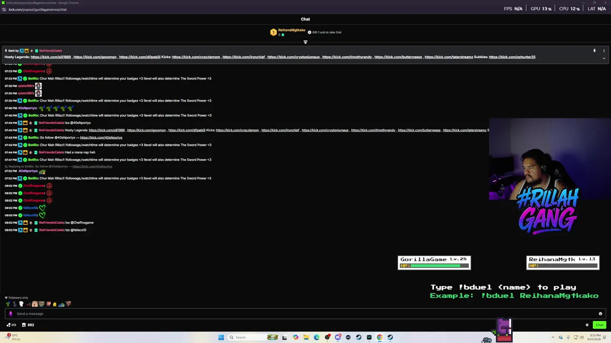Open pinned message three-dot options menu
This screenshot has width=611, height=343.
point(604,50)
